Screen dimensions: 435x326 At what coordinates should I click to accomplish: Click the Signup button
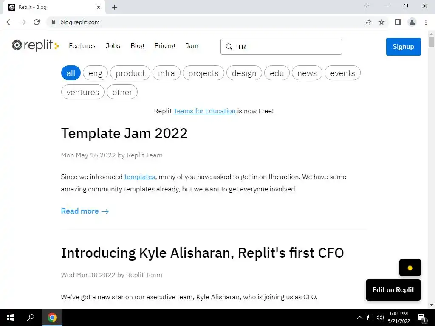point(403,47)
